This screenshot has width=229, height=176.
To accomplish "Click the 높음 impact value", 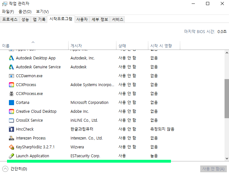I will [154, 156].
